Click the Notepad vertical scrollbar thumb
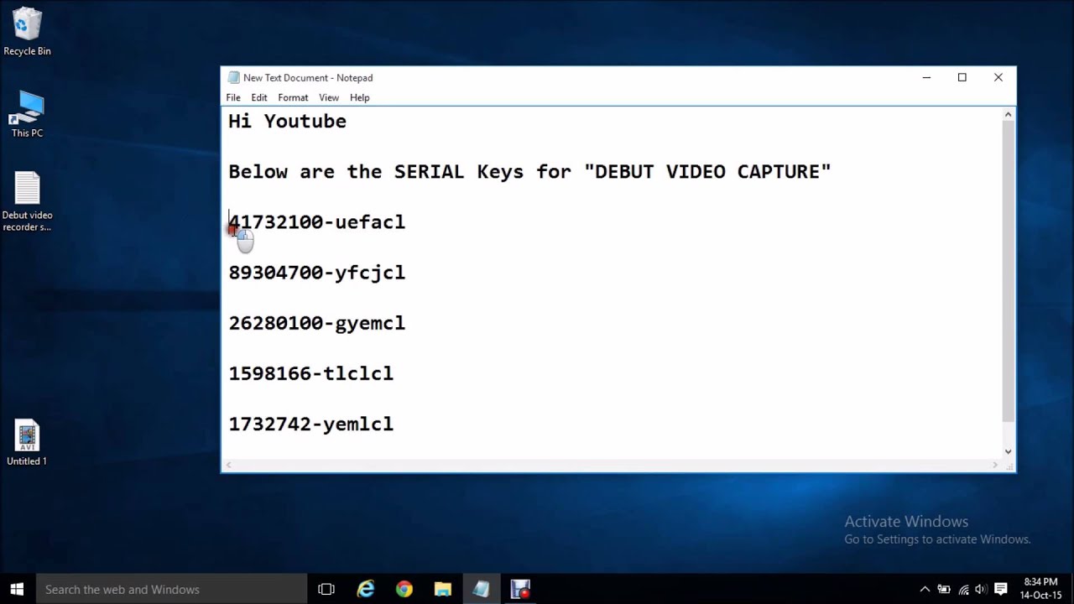The height and width of the screenshot is (604, 1074). [x=1009, y=271]
